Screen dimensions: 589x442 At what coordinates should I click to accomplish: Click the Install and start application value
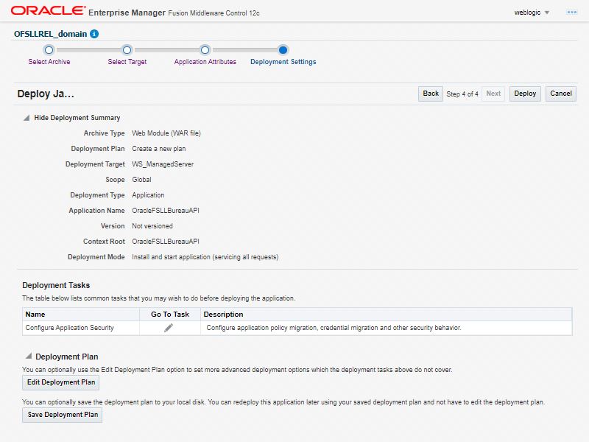[205, 257]
